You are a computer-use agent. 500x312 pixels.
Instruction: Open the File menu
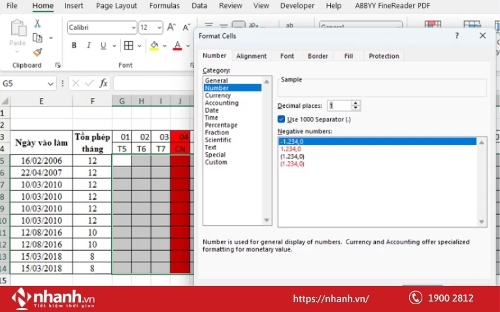pos(12,5)
